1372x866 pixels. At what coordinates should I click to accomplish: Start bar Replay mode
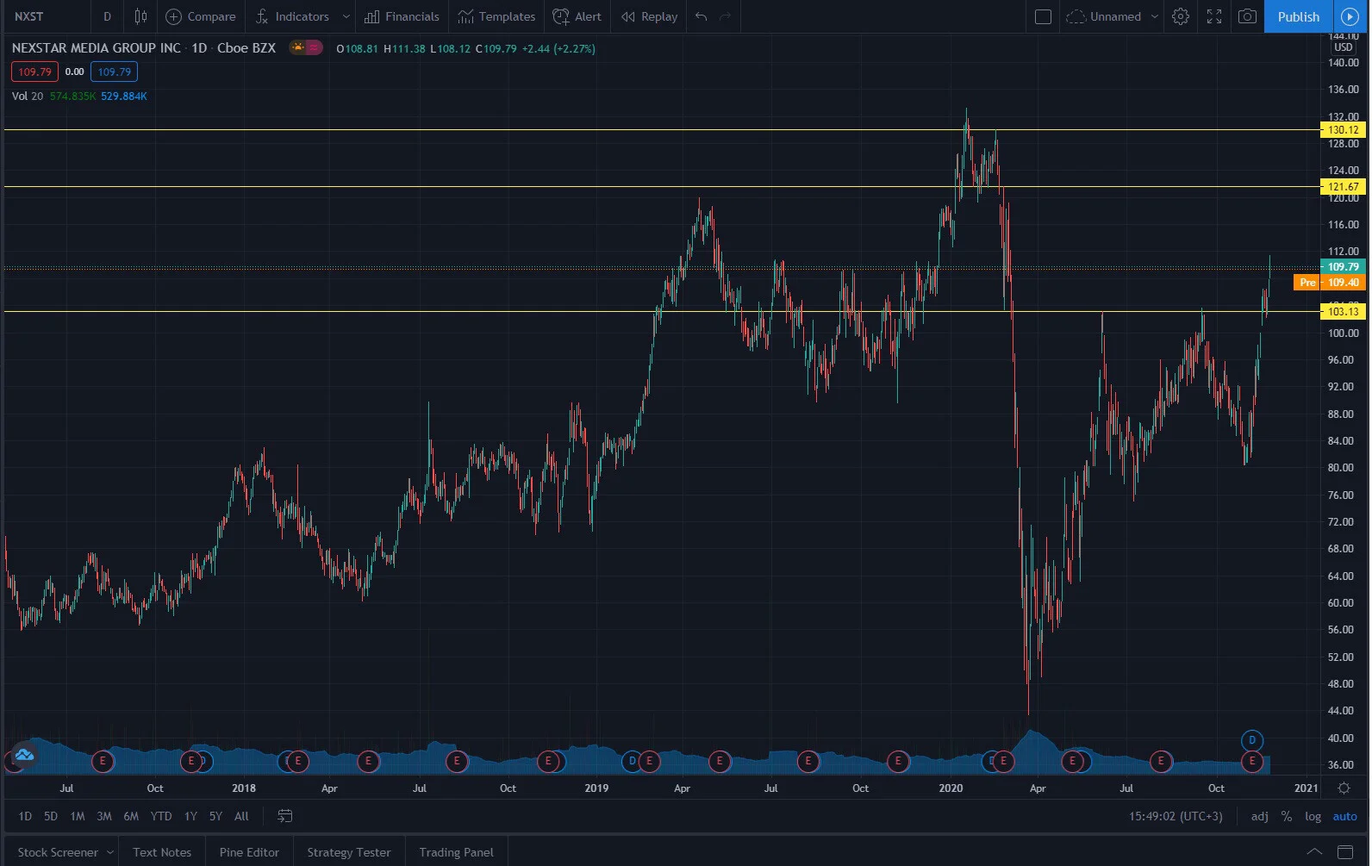[x=650, y=16]
